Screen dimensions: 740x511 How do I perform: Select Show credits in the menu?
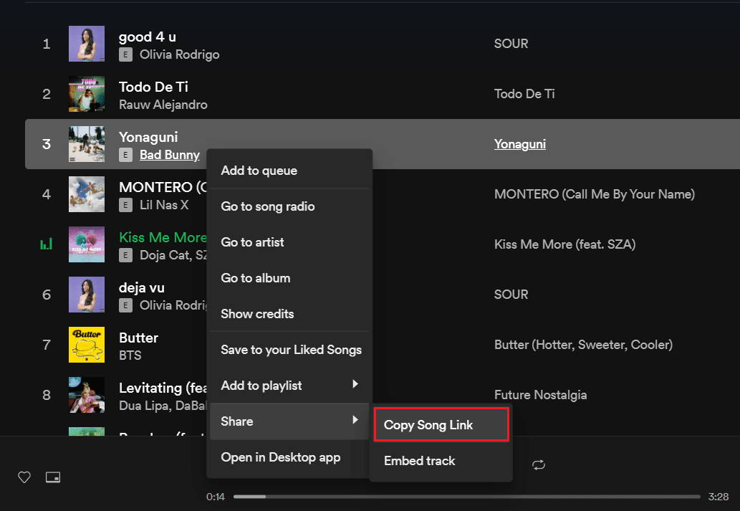tap(257, 313)
